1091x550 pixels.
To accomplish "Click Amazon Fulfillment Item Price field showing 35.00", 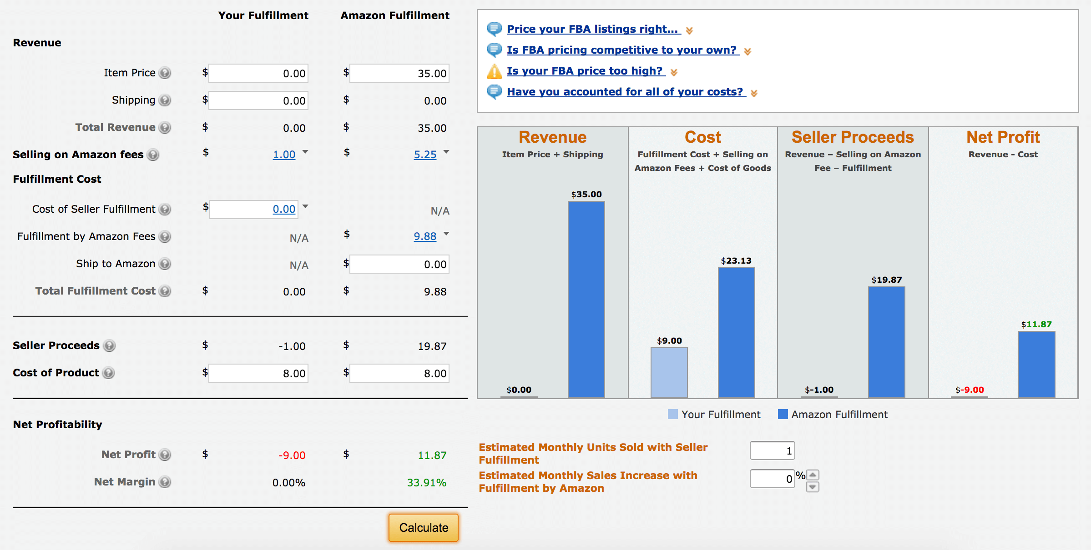I will (x=399, y=73).
